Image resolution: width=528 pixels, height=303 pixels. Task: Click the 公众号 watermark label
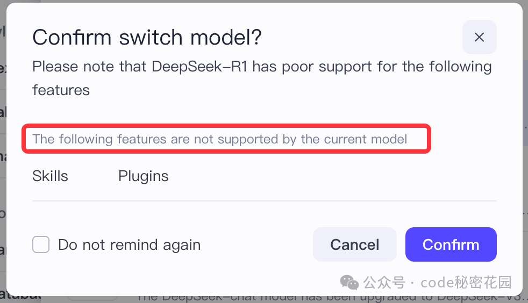tap(384, 283)
